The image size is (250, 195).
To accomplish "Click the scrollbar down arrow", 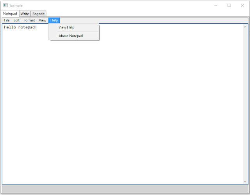I will pos(245,182).
